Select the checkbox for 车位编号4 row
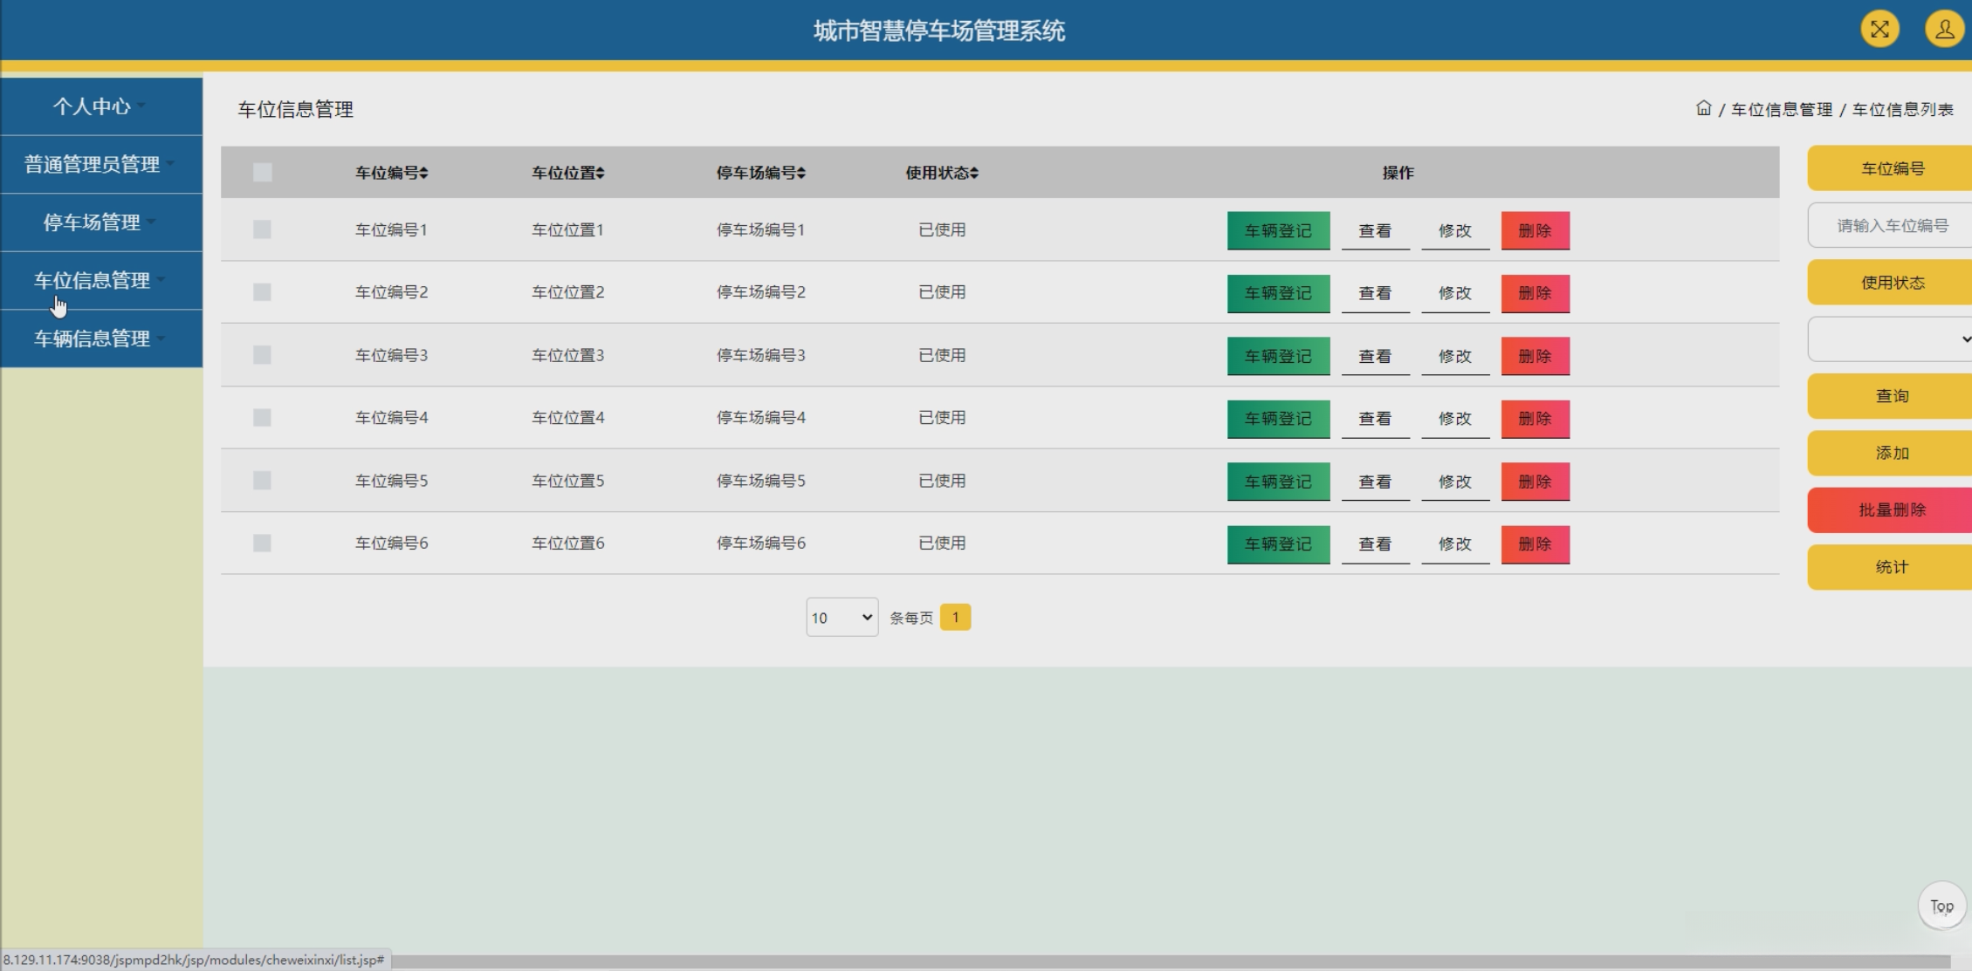This screenshot has width=1972, height=971. coord(262,418)
